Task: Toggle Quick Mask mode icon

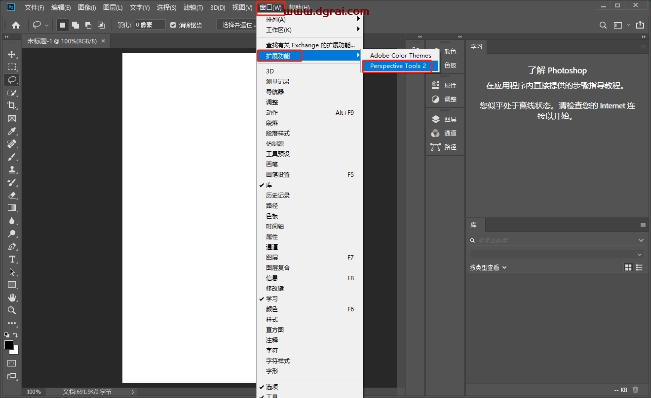Action: [x=12, y=363]
